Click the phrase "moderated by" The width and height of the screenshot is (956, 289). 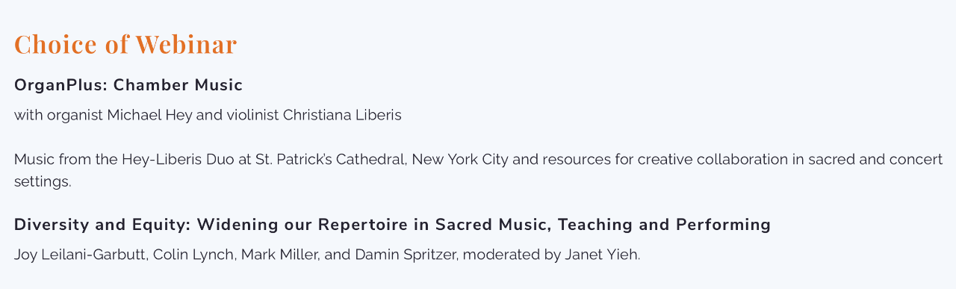pyautogui.click(x=512, y=255)
